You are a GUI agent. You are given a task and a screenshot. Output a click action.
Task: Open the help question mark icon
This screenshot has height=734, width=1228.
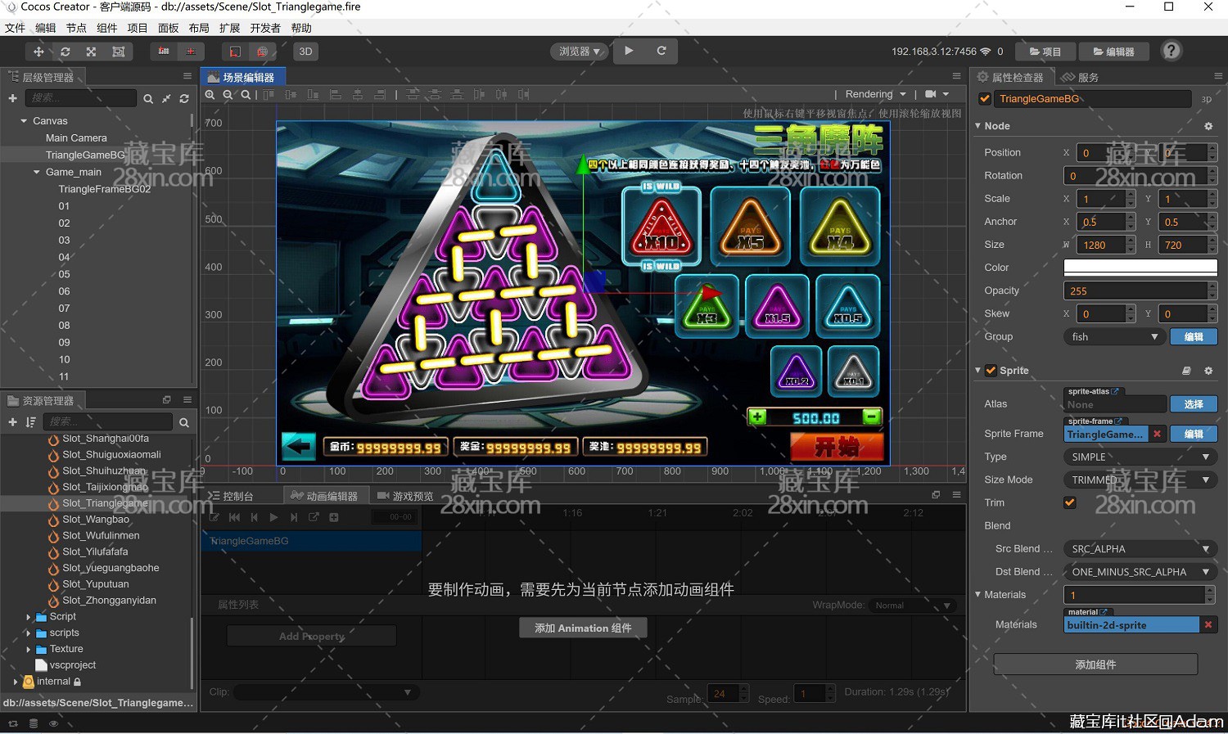[1172, 51]
